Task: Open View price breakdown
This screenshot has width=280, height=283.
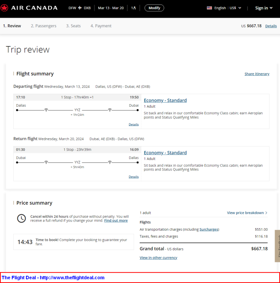Action: click(247, 213)
